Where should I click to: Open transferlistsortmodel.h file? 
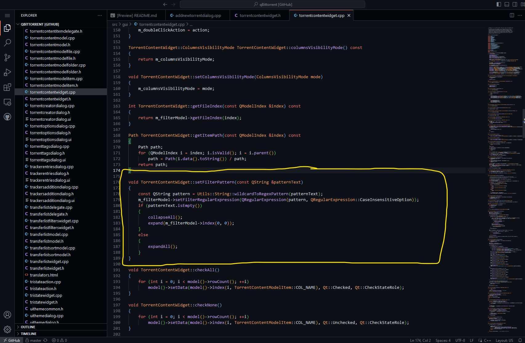pos(50,255)
